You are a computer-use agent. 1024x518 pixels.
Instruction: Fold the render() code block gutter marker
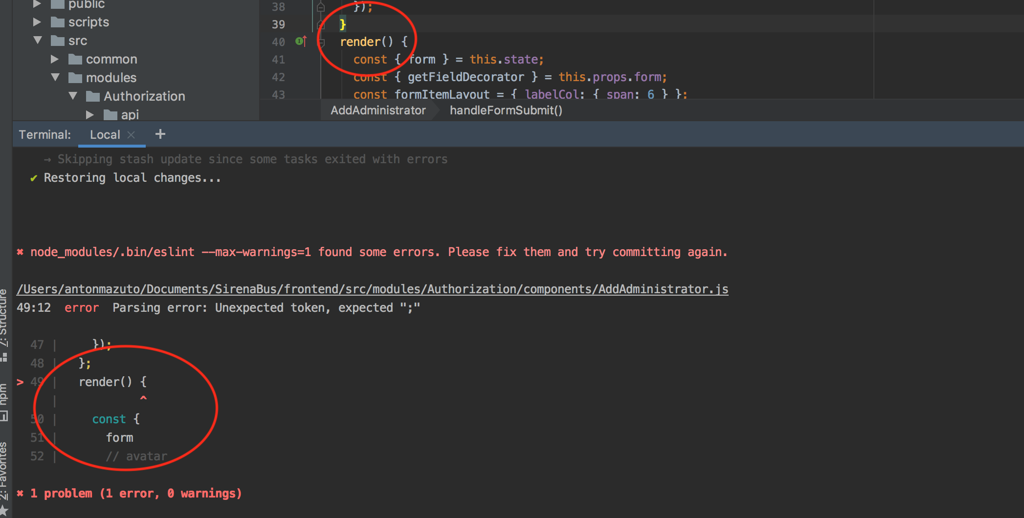click(321, 42)
